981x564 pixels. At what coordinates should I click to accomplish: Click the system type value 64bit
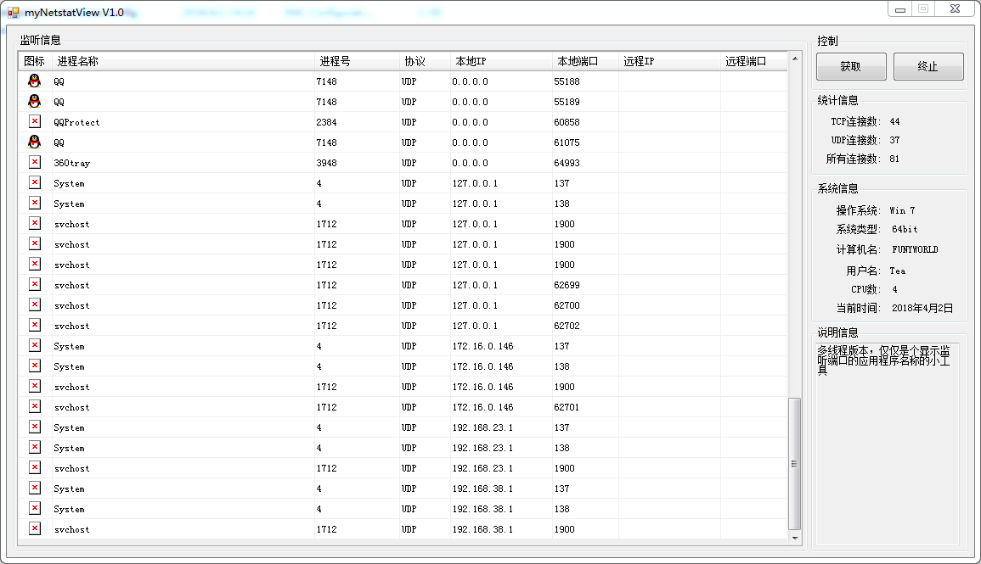(x=905, y=230)
